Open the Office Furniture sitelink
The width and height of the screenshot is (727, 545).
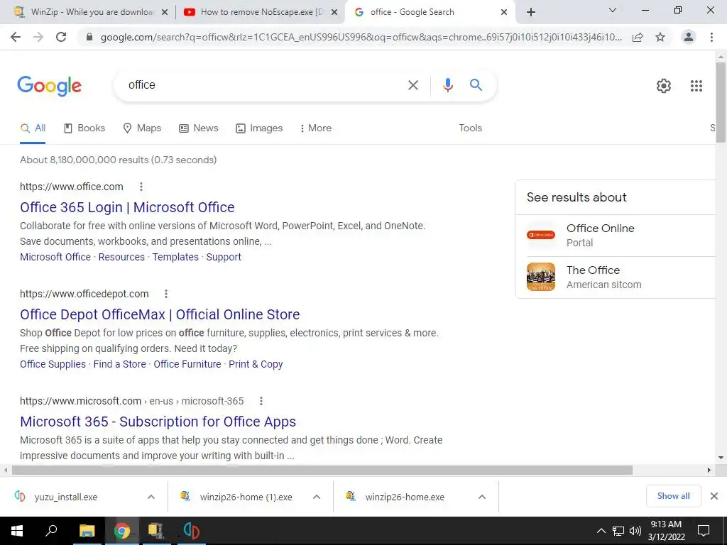coord(187,364)
